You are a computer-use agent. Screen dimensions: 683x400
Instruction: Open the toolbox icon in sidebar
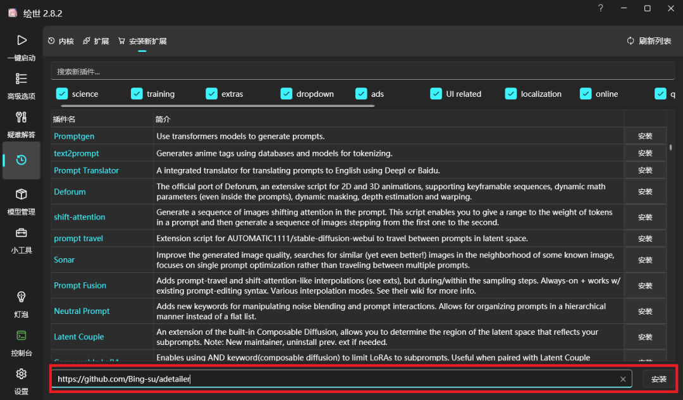point(22,233)
